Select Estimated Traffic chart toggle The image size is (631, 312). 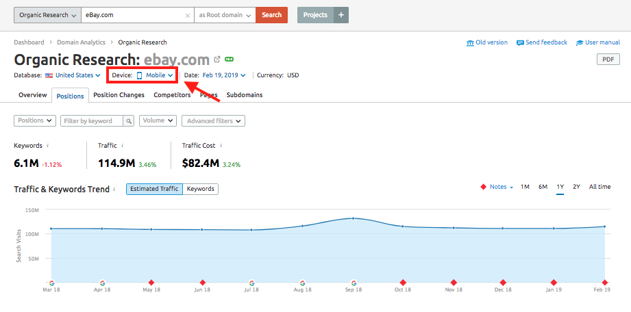[x=155, y=189]
